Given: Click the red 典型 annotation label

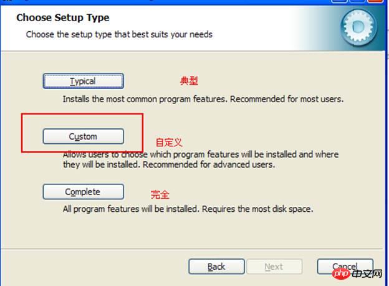Looking at the screenshot, I should click(189, 81).
